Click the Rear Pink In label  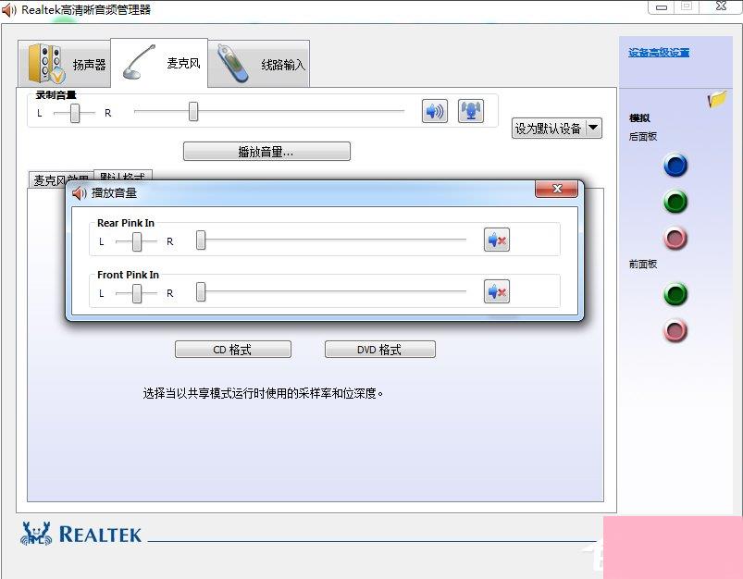click(126, 223)
